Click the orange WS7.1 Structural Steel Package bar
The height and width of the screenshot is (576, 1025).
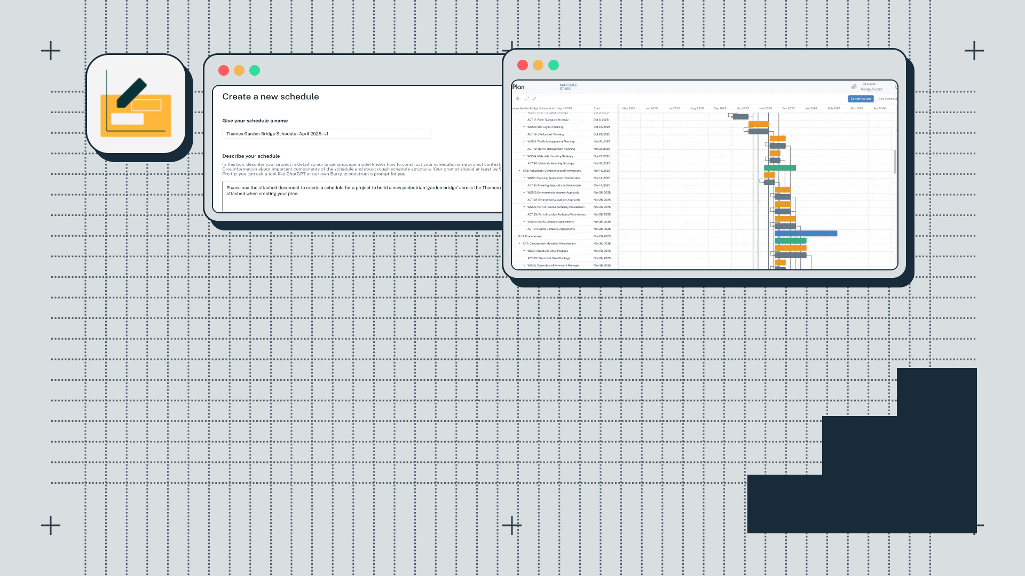[x=791, y=248]
